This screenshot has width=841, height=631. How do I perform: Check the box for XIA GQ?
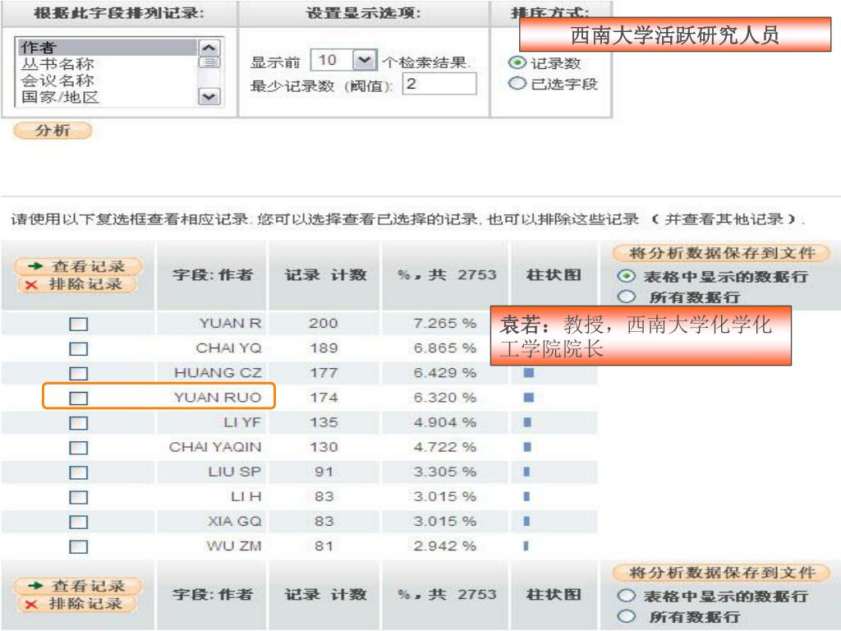click(x=78, y=522)
